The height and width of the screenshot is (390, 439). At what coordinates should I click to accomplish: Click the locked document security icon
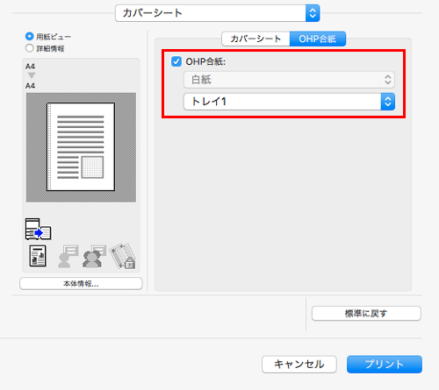[x=123, y=256]
